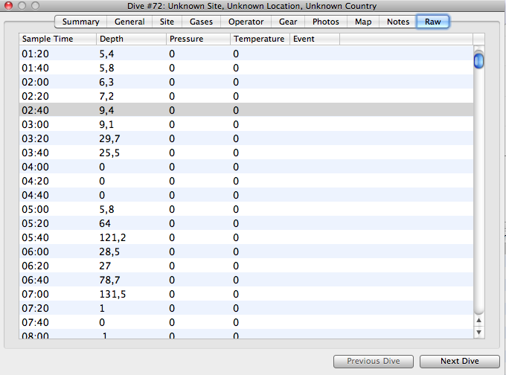Open the Gases tab
Viewport: 506px width, 375px height.
tap(201, 22)
